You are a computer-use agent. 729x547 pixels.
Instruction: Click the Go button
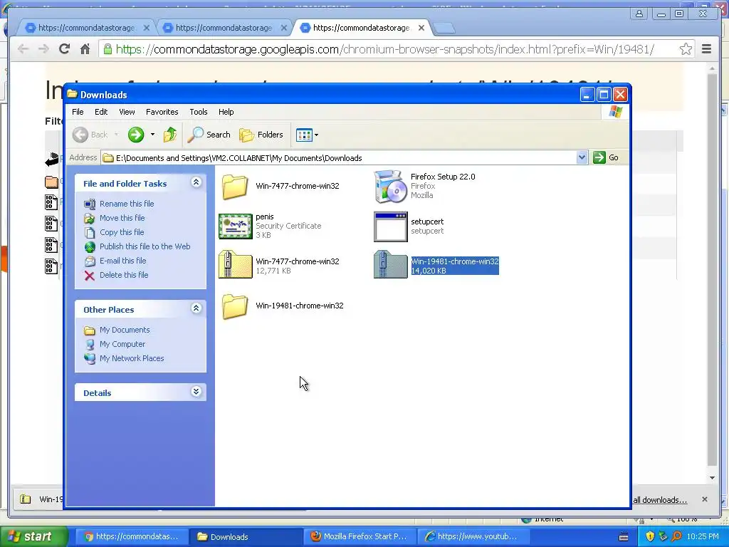pyautogui.click(x=606, y=157)
